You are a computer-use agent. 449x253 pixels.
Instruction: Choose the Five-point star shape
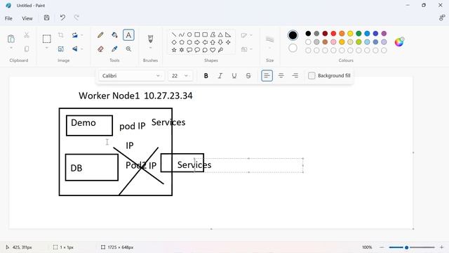(174, 50)
